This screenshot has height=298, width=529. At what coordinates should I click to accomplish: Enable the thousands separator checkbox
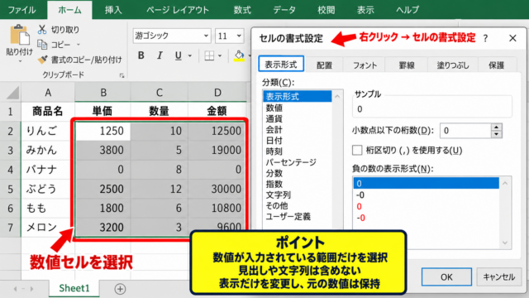pyautogui.click(x=357, y=150)
